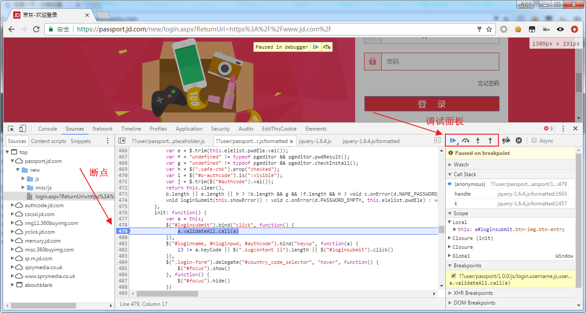Open the eye extension icon
The height and width of the screenshot is (313, 586).
560,29
